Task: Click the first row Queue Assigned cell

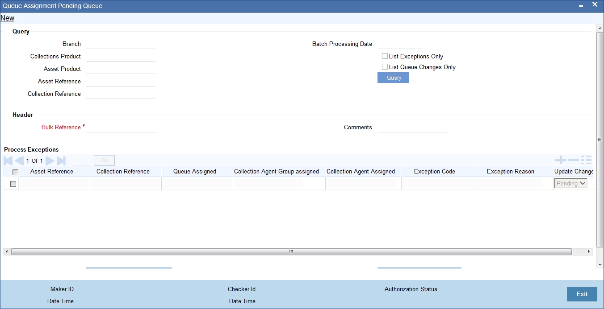Action: (197, 183)
